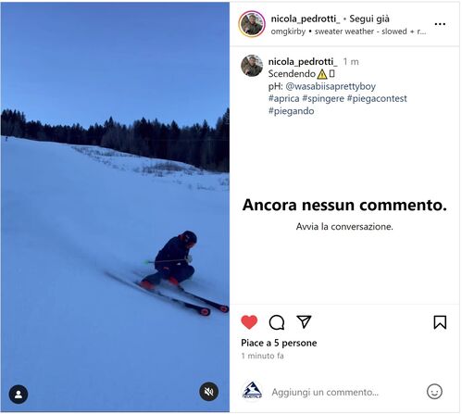Open the commenter avatar near comment box

tap(252, 391)
